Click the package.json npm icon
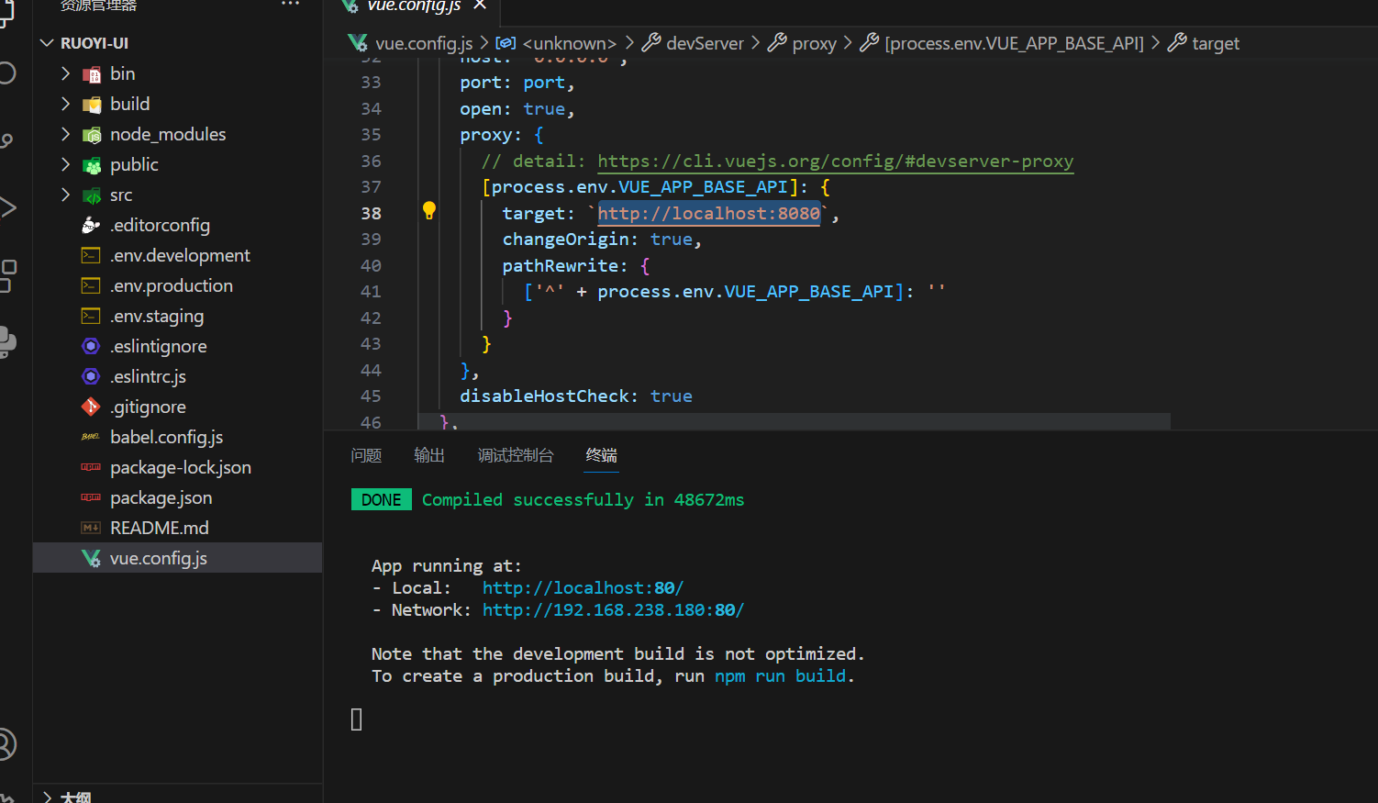Viewport: 1378px width, 803px height. pos(91,497)
